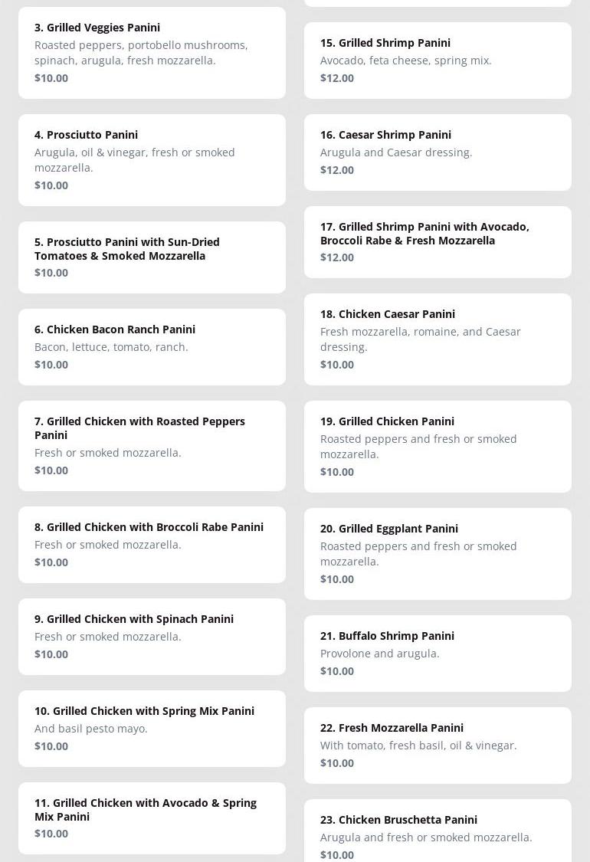Open Grilled Chicken with Avocado & Spring Mix
This screenshot has height=862, width=590.
point(152,818)
